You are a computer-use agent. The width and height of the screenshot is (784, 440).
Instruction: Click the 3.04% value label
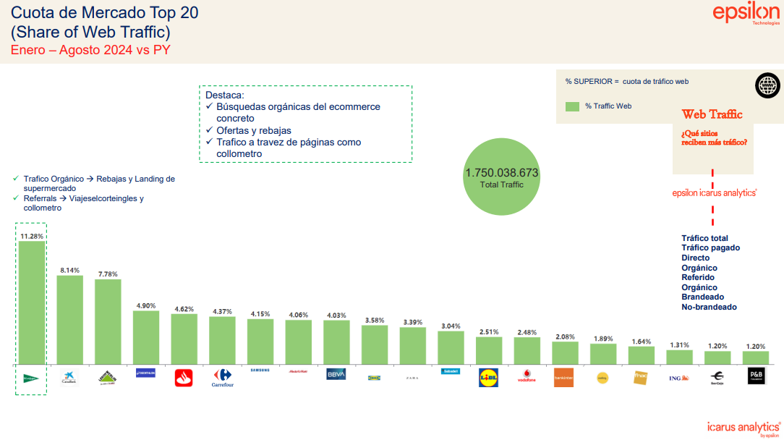[451, 326]
